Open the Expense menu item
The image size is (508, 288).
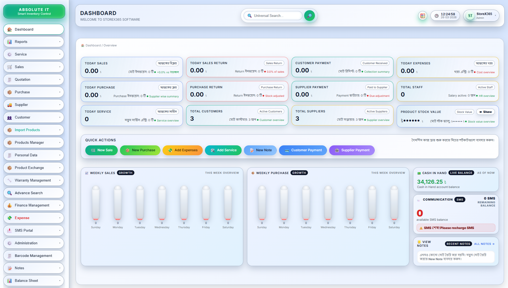point(34,218)
